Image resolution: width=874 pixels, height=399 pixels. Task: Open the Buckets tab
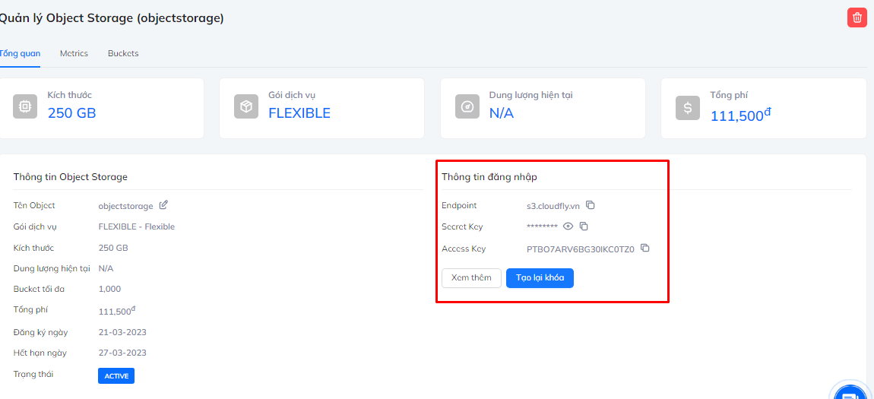[x=123, y=53]
